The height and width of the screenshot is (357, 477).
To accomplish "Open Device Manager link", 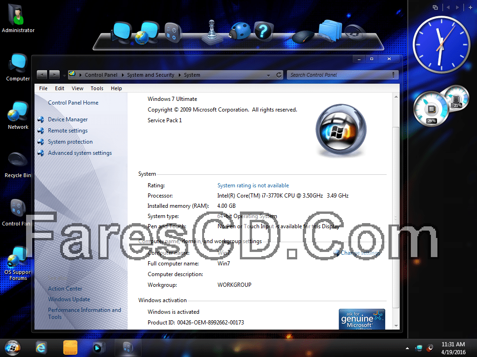I will pos(68,119).
